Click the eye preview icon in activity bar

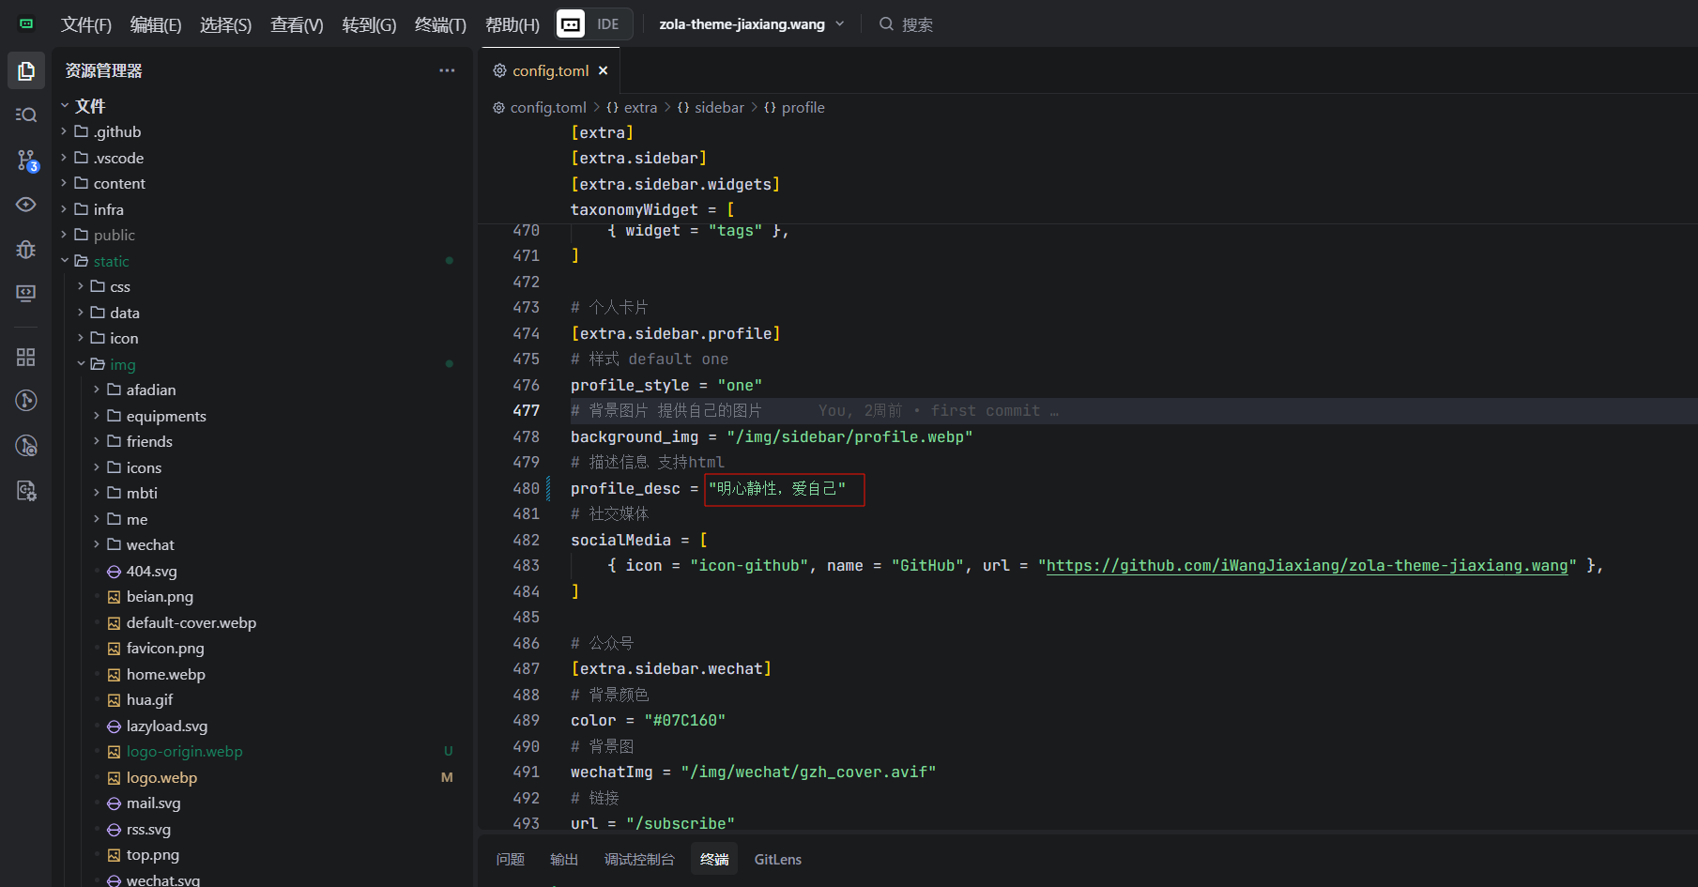[26, 205]
